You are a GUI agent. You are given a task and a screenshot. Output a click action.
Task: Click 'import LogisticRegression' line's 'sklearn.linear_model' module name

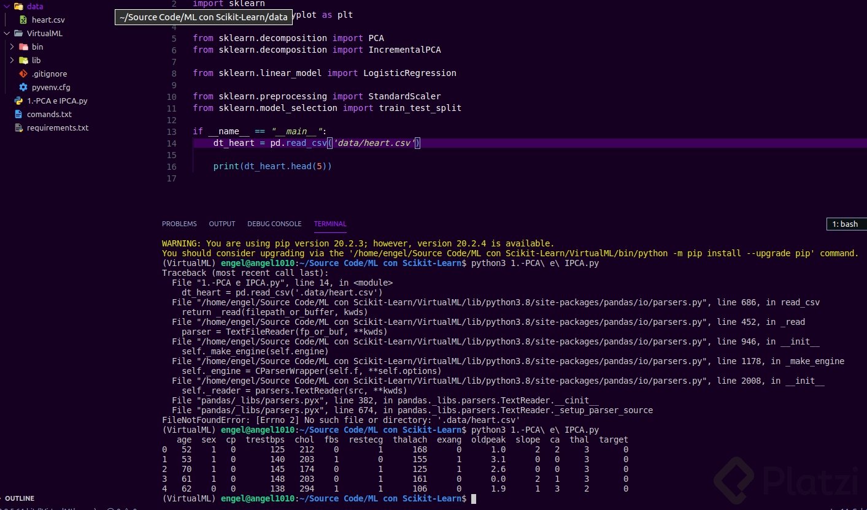tap(270, 73)
